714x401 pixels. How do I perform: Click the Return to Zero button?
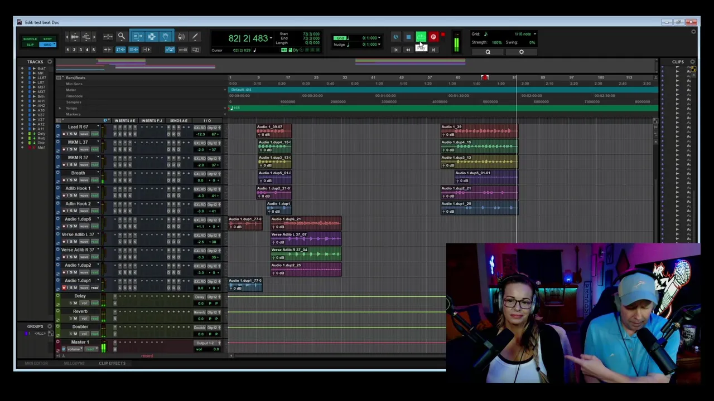point(396,50)
